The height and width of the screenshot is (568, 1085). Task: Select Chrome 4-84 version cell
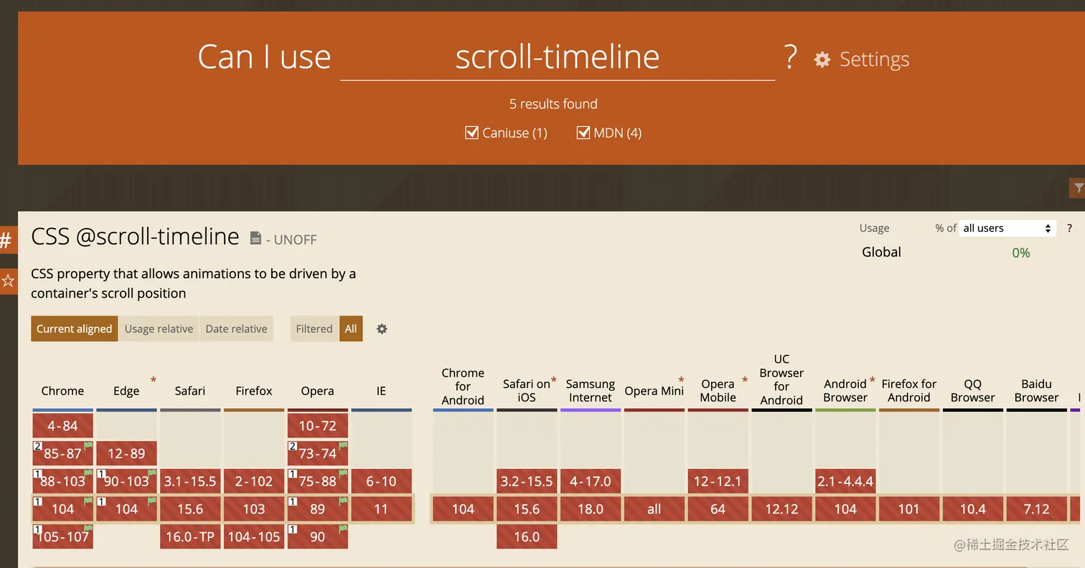pyautogui.click(x=62, y=425)
